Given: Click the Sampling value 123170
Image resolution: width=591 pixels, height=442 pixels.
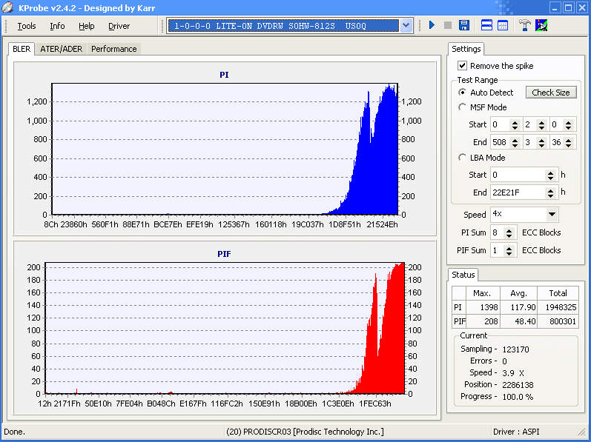Looking at the screenshot, I should point(515,349).
